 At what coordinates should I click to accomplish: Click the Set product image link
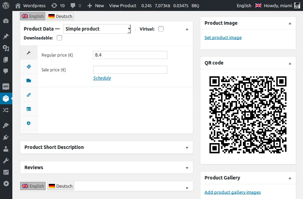click(x=223, y=37)
